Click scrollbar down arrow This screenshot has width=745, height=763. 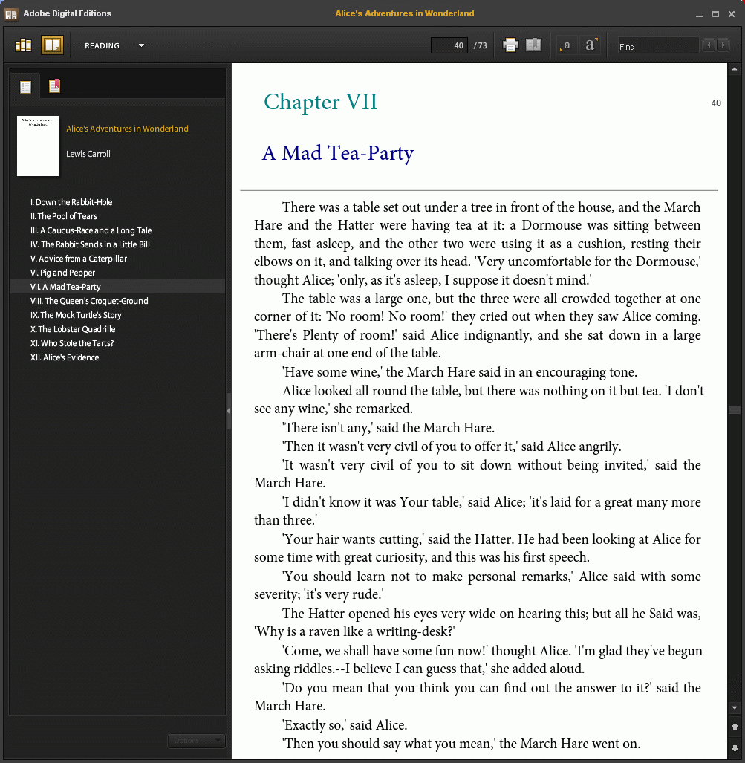coord(735,707)
